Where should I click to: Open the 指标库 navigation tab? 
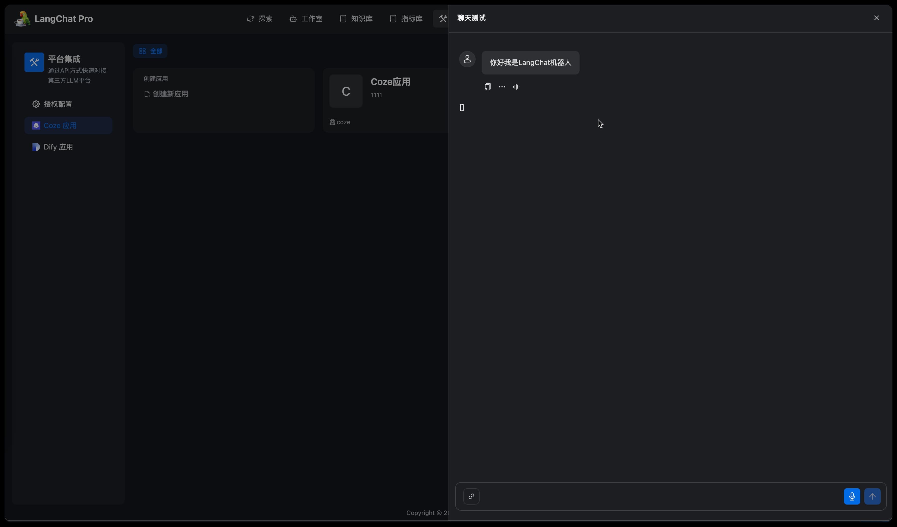406,19
